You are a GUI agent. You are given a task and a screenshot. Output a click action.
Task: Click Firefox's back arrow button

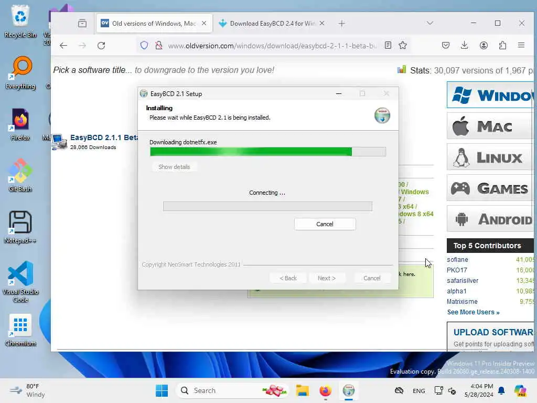(x=63, y=46)
